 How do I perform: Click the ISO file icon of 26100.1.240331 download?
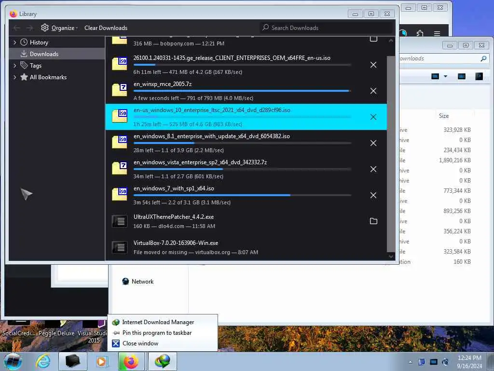(x=120, y=64)
